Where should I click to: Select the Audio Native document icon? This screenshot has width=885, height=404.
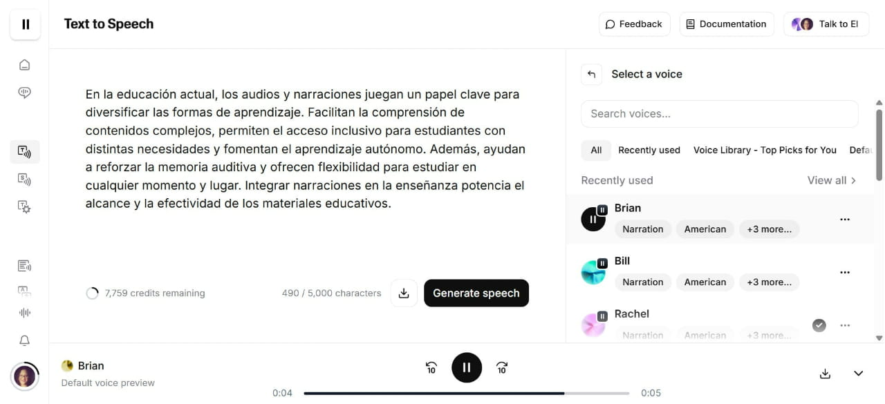(25, 265)
